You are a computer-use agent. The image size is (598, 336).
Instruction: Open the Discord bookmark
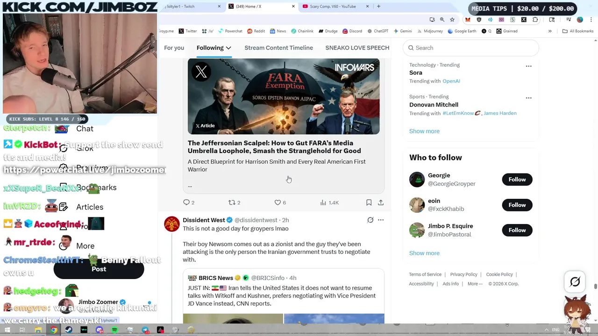pos(352,31)
